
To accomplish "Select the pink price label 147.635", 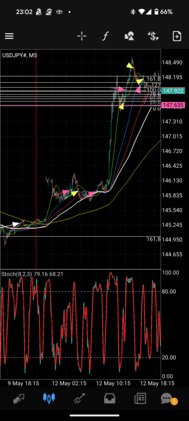I will pos(173,105).
